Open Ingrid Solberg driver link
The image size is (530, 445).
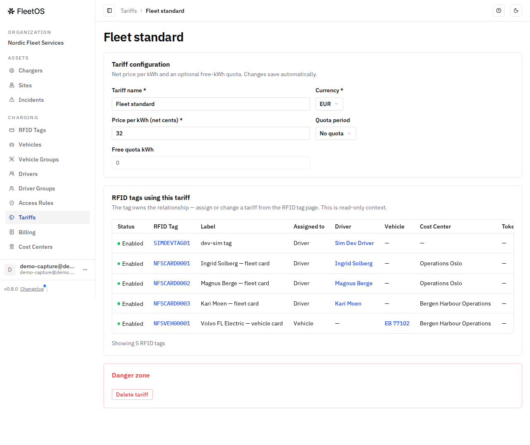(354, 263)
